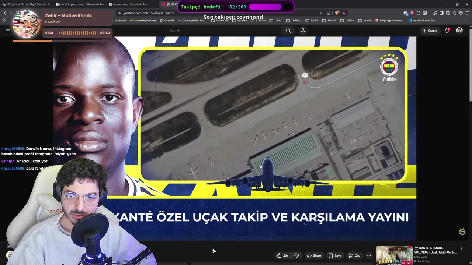Click the screen cast icon in address bar
The image size is (472, 265).
coord(322,13)
